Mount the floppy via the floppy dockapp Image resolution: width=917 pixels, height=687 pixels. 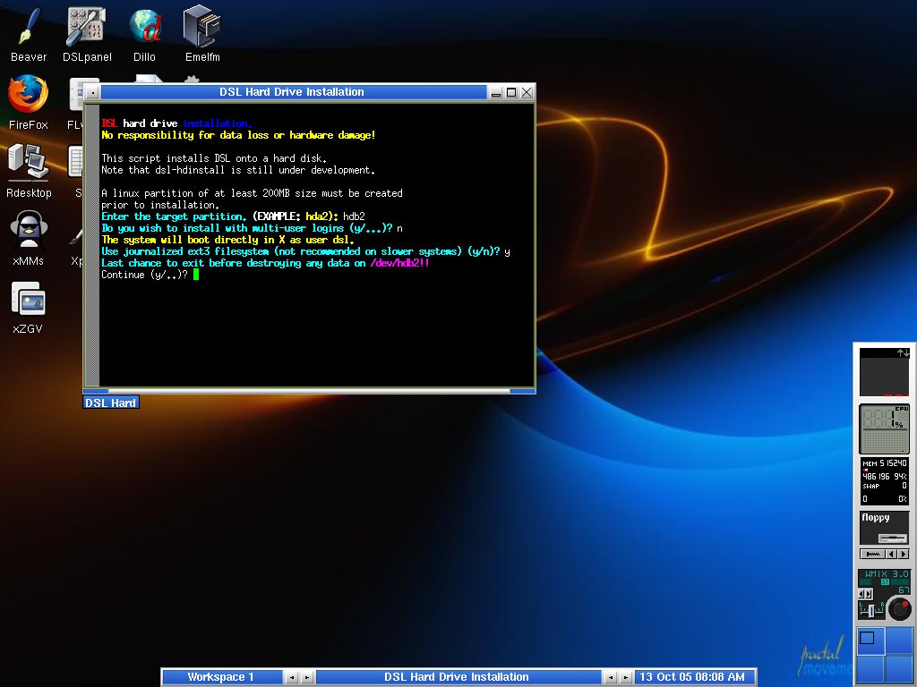tap(884, 527)
